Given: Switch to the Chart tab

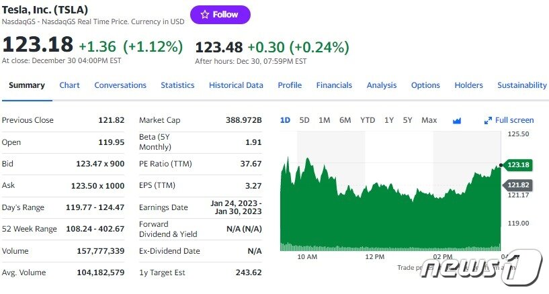Looking at the screenshot, I should tap(69, 85).
